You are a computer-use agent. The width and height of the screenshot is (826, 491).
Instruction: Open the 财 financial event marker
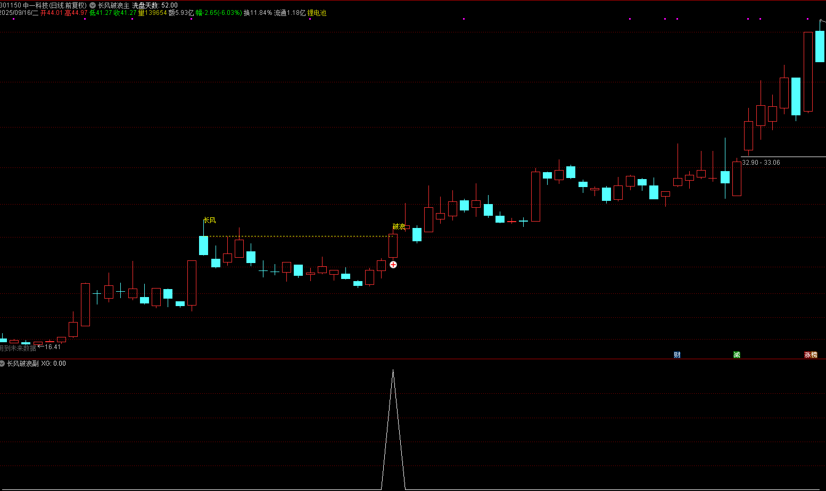[677, 355]
